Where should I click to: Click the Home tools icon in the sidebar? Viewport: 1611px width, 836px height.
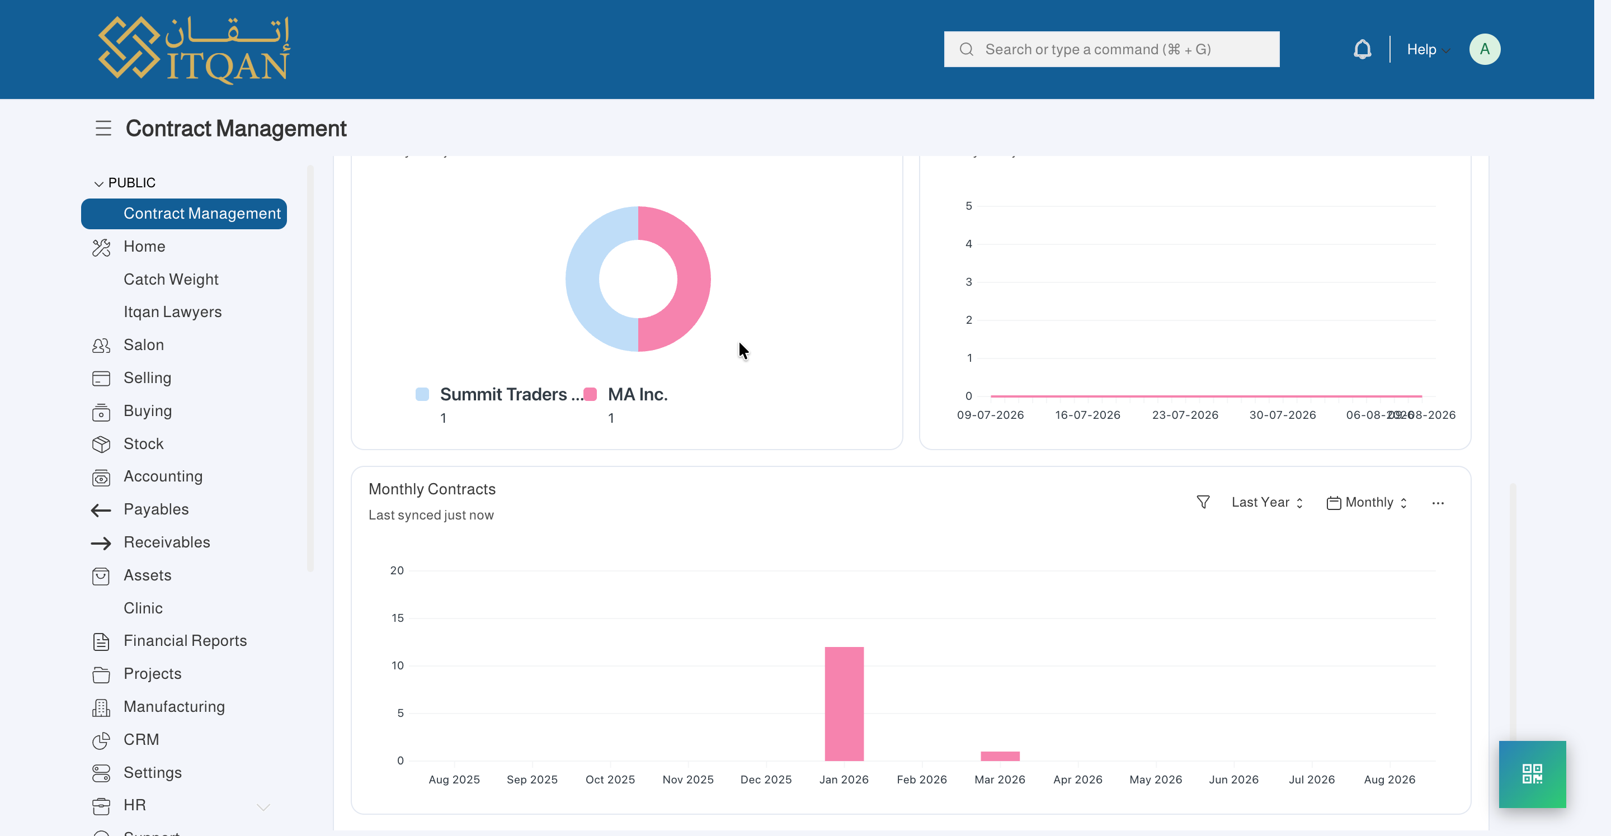pos(101,247)
